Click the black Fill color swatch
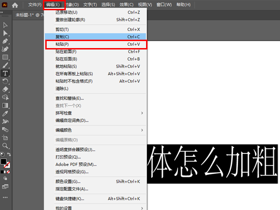The height and width of the screenshot is (210, 280). [x=4, y=161]
